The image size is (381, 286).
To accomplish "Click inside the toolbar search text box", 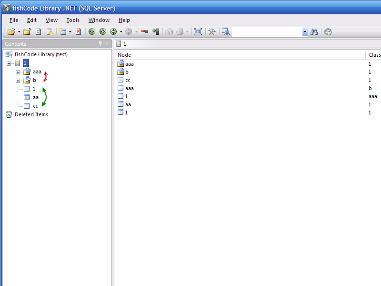I will (x=267, y=31).
